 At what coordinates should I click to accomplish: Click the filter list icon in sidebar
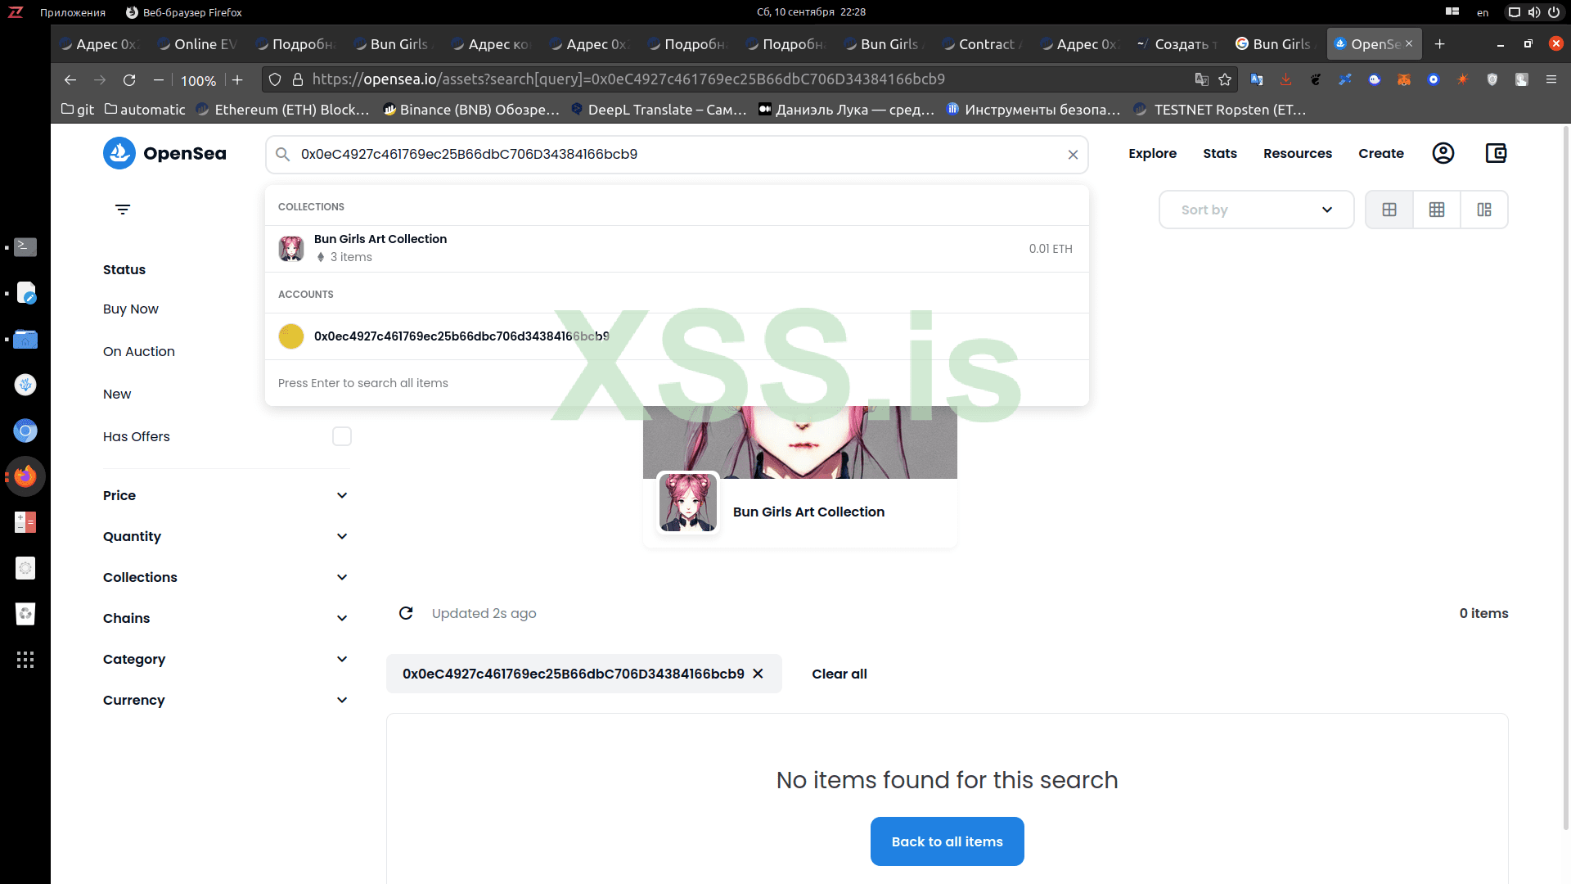pyautogui.click(x=123, y=210)
